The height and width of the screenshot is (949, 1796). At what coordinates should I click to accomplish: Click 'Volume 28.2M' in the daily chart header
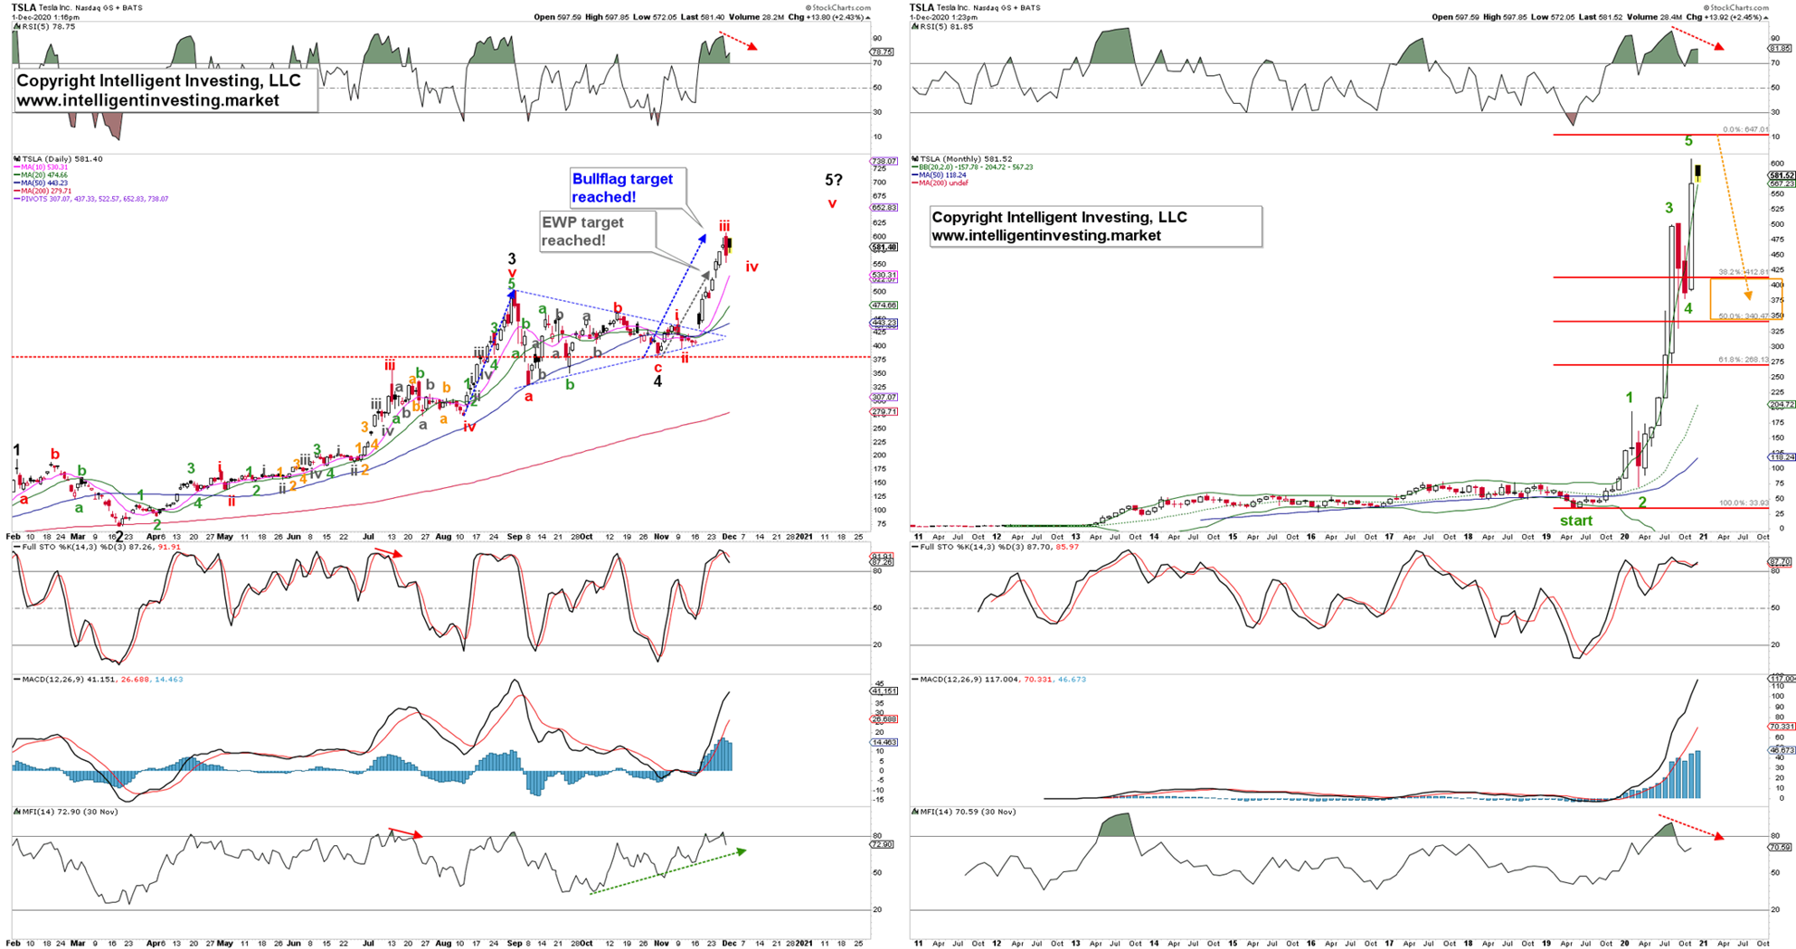click(x=756, y=17)
